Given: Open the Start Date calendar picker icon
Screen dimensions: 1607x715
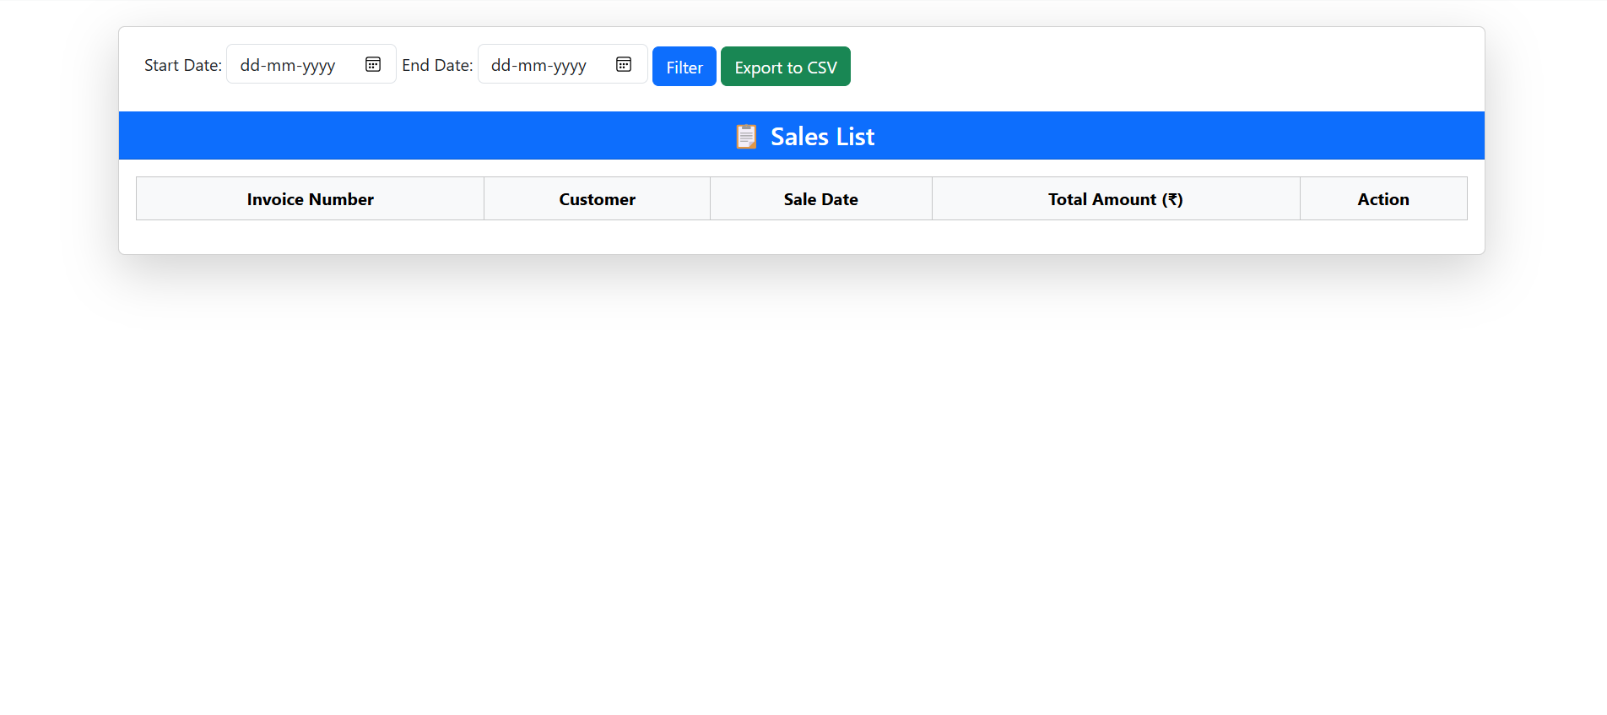Looking at the screenshot, I should coord(373,64).
